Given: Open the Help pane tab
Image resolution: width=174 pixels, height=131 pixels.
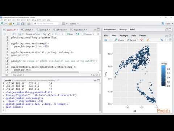Looking at the screenshot, I should (134, 36).
